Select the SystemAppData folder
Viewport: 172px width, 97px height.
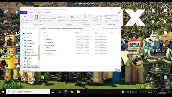51,50
